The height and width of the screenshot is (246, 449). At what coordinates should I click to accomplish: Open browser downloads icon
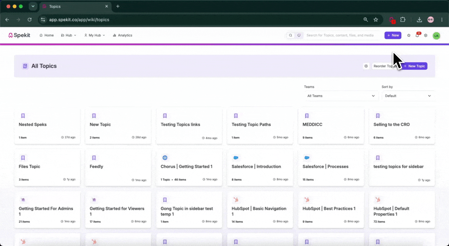(419, 20)
